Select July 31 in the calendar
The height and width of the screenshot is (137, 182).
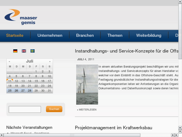[49, 90]
